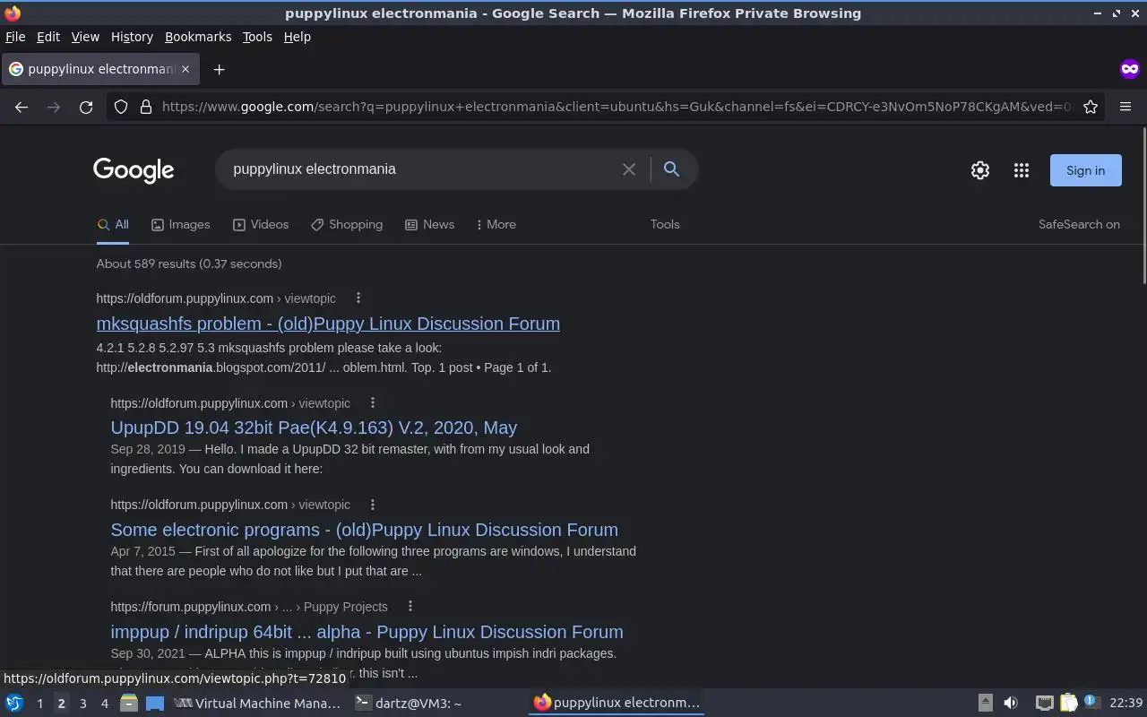This screenshot has height=717, width=1147.
Task: Open the taskbar start menu icon
Action: 14,704
